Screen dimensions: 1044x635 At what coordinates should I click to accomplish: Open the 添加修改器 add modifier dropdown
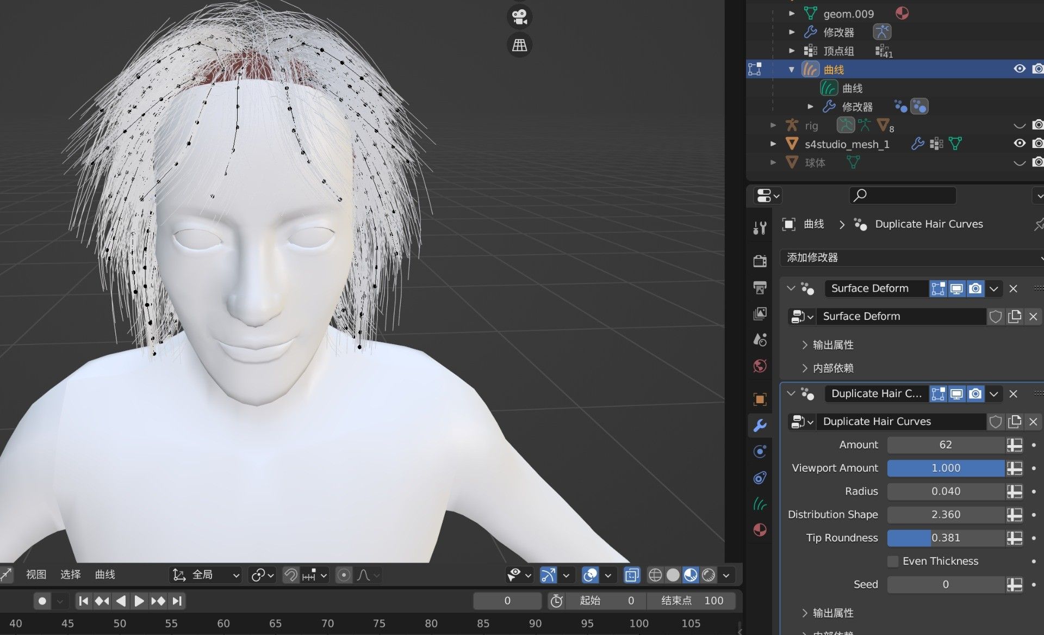point(912,257)
